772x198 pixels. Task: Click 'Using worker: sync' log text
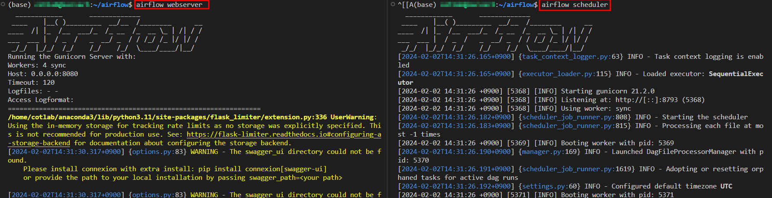coord(596,109)
